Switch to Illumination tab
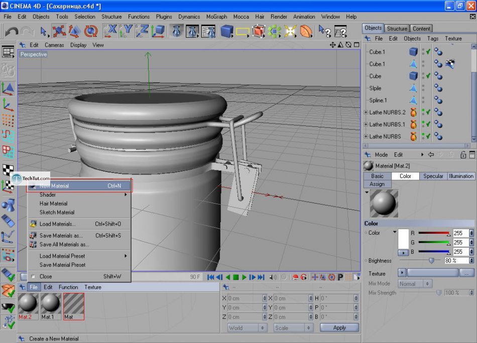 click(461, 176)
